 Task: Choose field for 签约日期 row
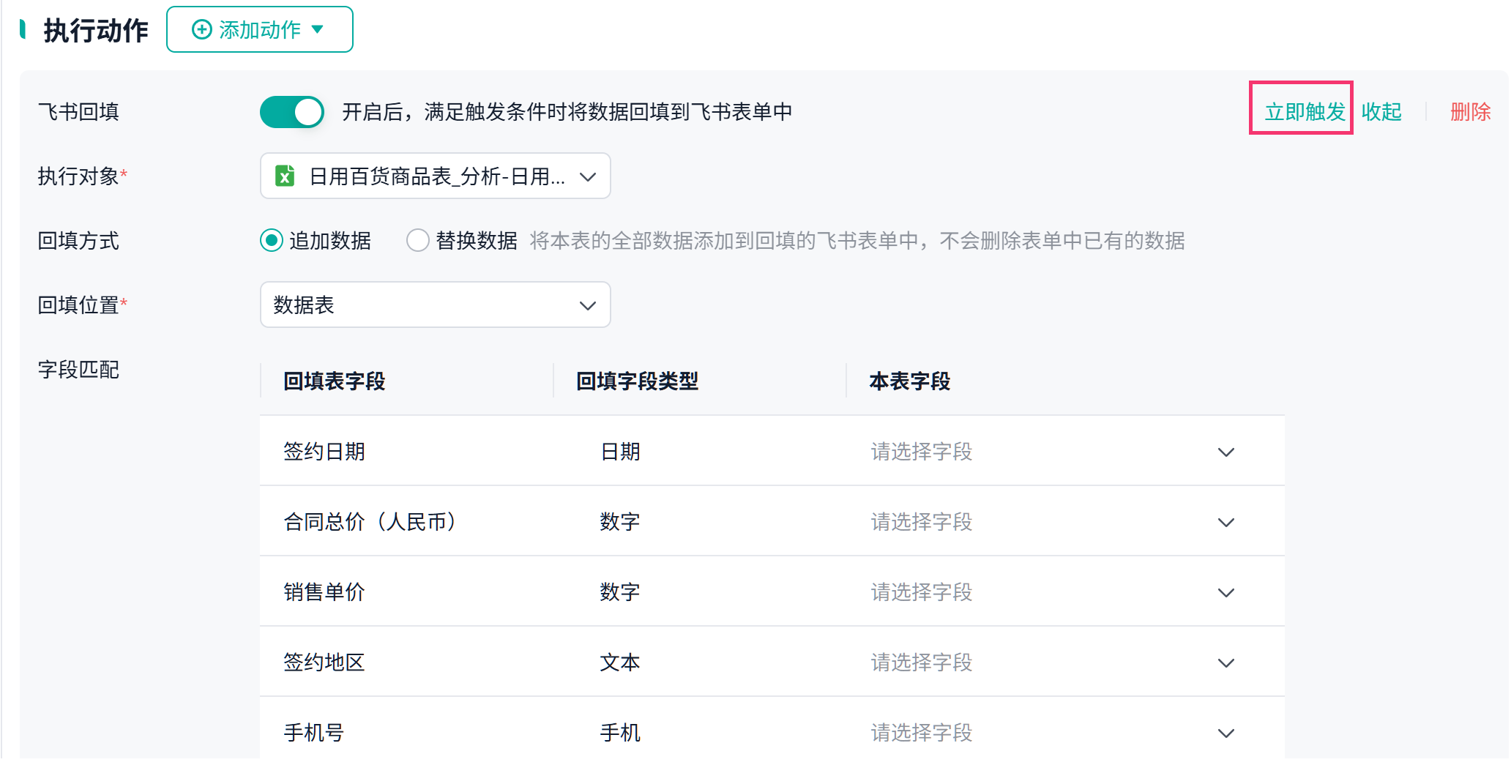(1051, 452)
